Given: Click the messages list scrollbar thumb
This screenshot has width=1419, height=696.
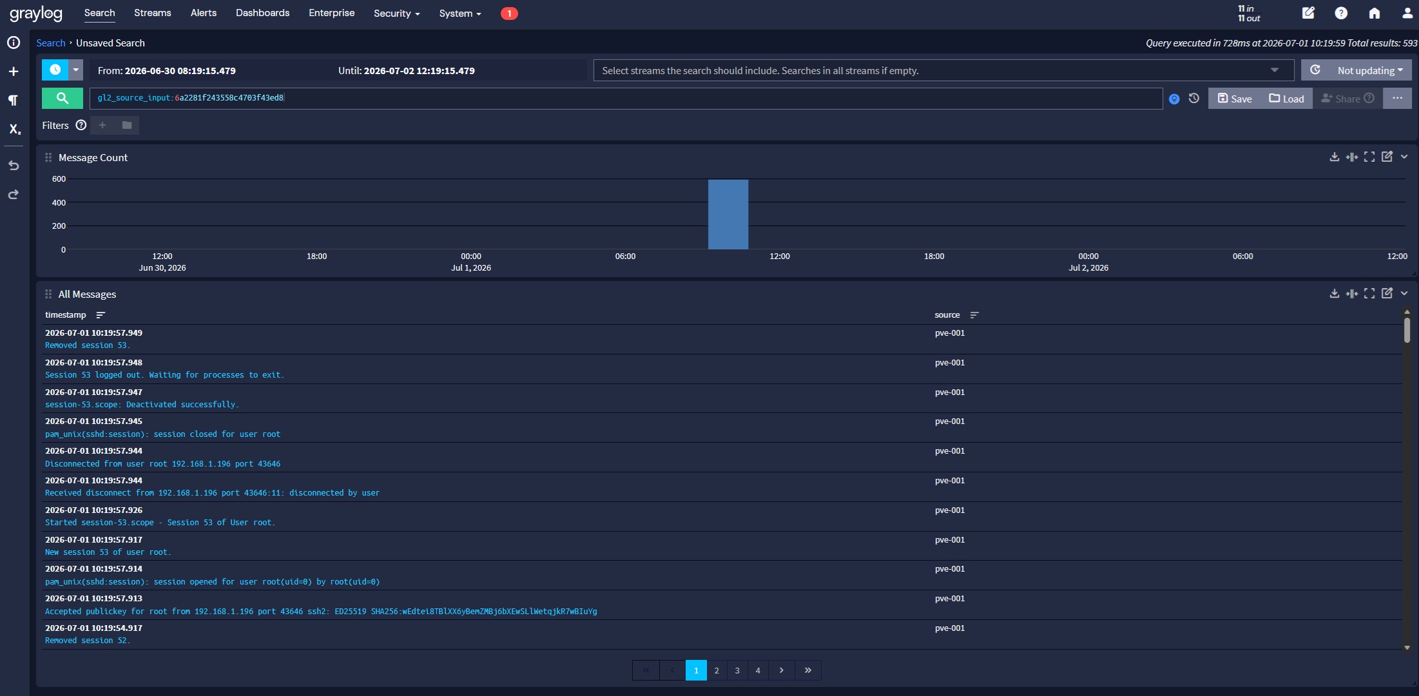Looking at the screenshot, I should coord(1407,330).
